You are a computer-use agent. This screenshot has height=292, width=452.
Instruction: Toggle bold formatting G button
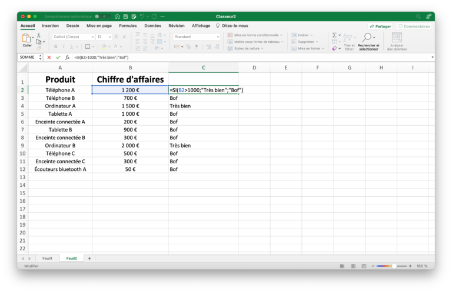[x=56, y=46]
